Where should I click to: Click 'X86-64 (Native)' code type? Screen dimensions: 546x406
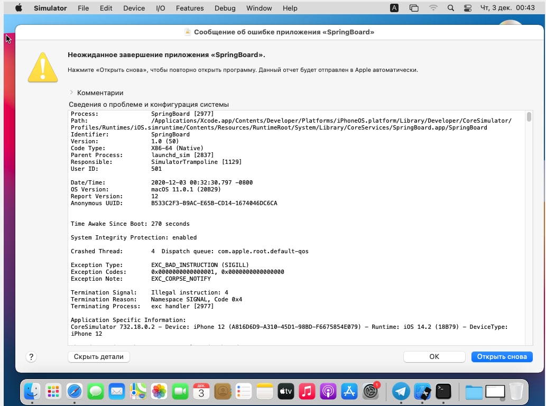coord(177,148)
